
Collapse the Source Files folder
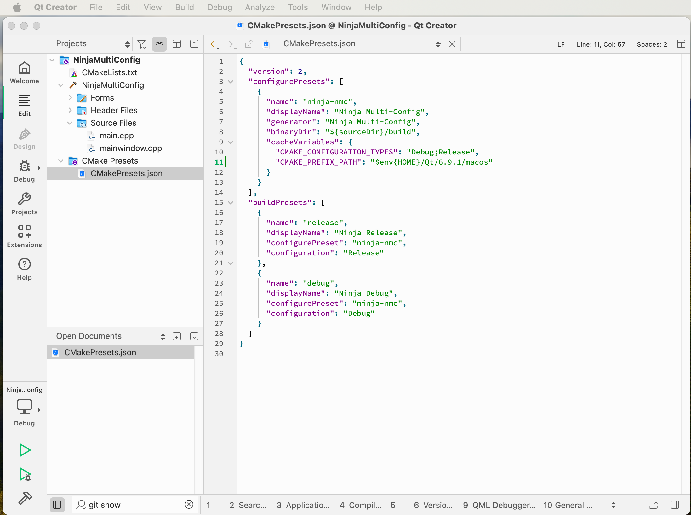coord(70,123)
